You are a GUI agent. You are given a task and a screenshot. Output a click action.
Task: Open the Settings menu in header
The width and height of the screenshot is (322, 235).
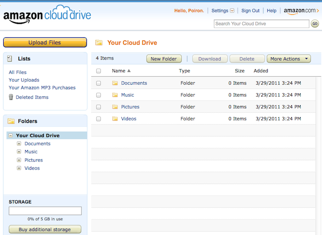[x=223, y=11]
